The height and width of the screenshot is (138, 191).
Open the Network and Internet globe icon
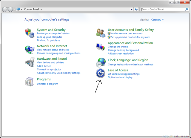tap(30, 49)
